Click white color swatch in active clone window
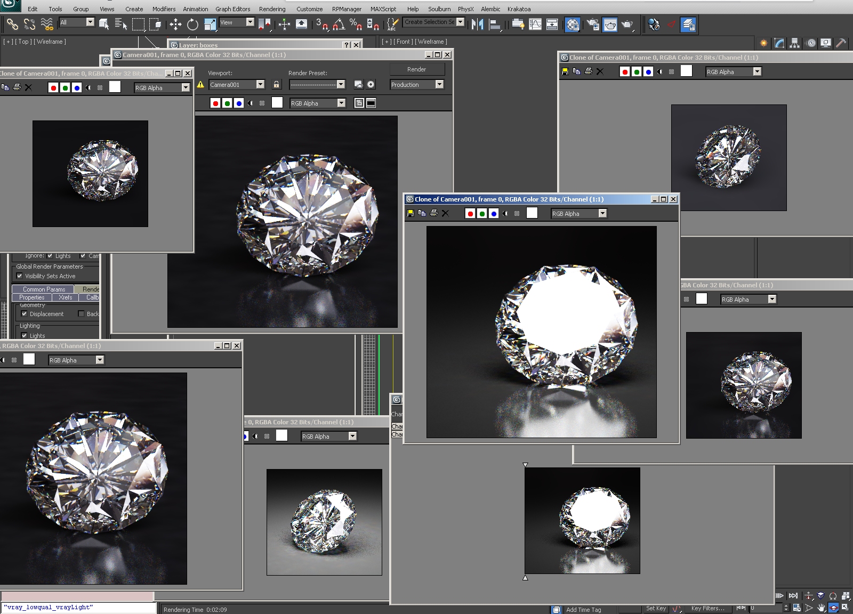The image size is (853, 614). pyautogui.click(x=532, y=213)
